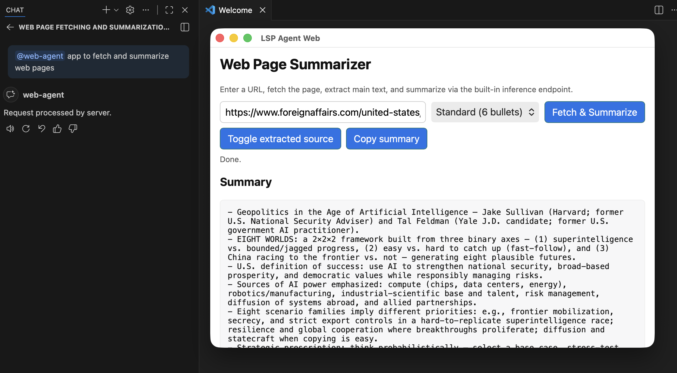Retry the web-agent response
The height and width of the screenshot is (373, 677).
coord(26,129)
